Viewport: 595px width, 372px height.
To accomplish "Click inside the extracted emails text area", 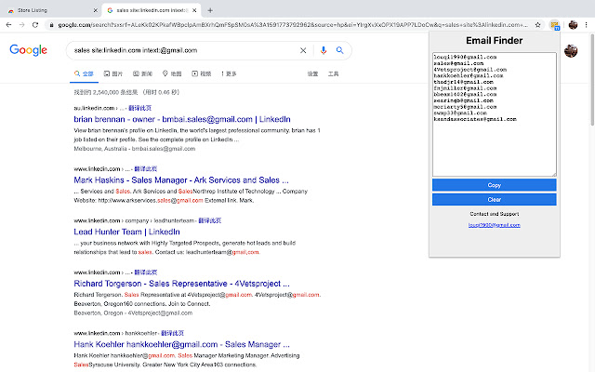I will pos(494,114).
